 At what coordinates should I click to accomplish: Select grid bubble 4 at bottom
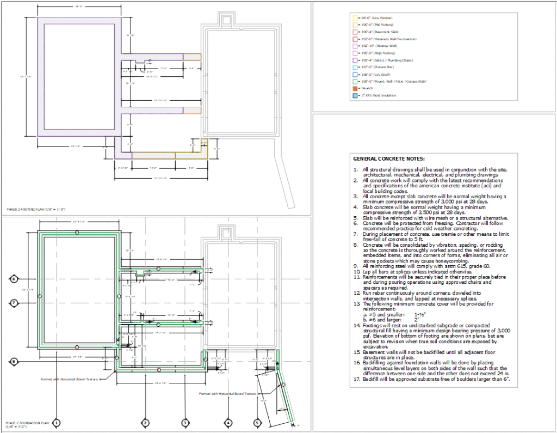[228, 422]
